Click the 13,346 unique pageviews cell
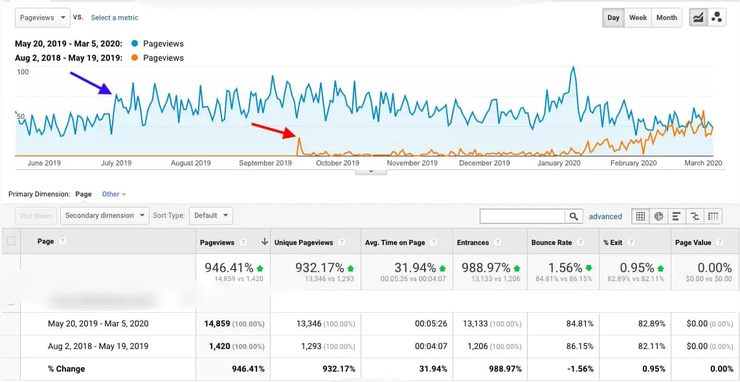Image resolution: width=740 pixels, height=382 pixels. coord(309,324)
